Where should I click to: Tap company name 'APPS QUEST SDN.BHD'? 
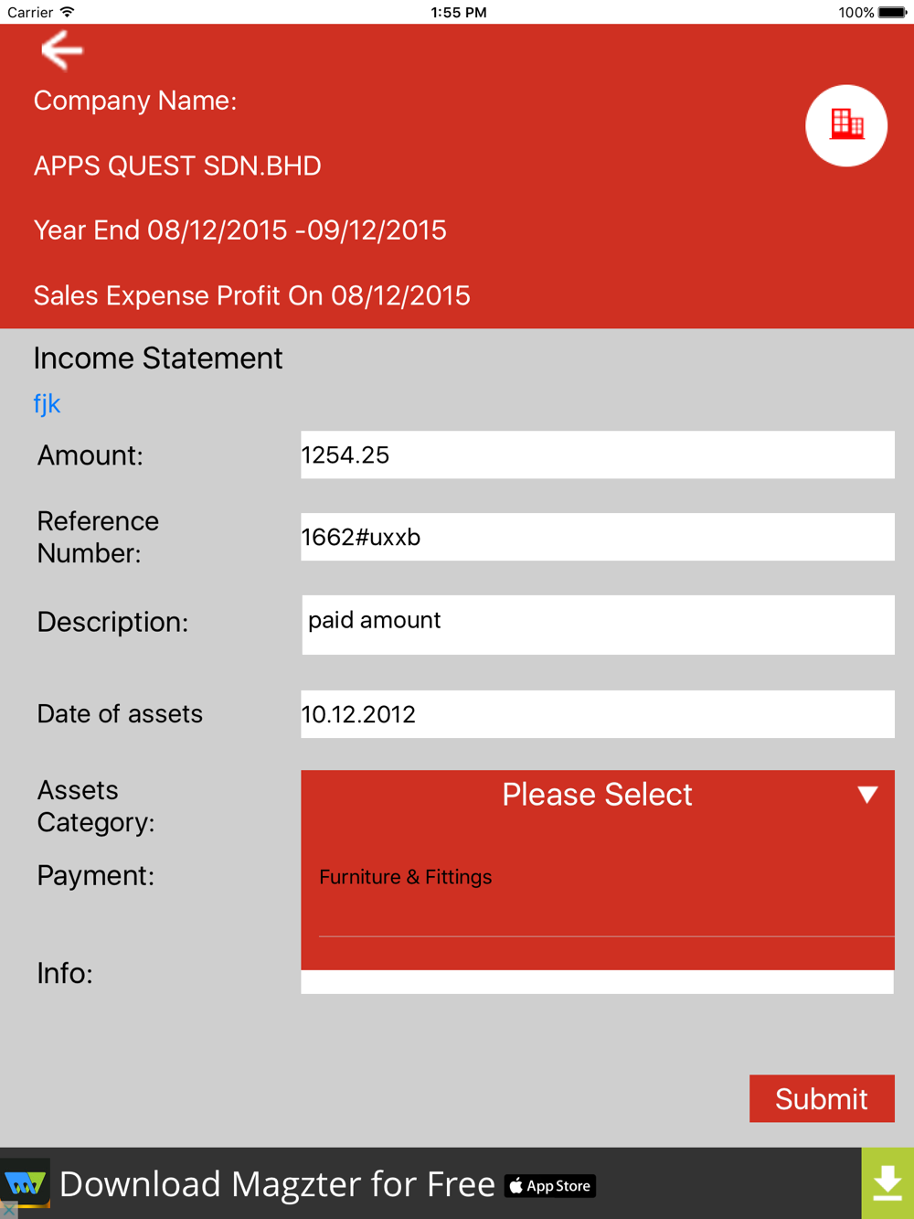pyautogui.click(x=177, y=166)
